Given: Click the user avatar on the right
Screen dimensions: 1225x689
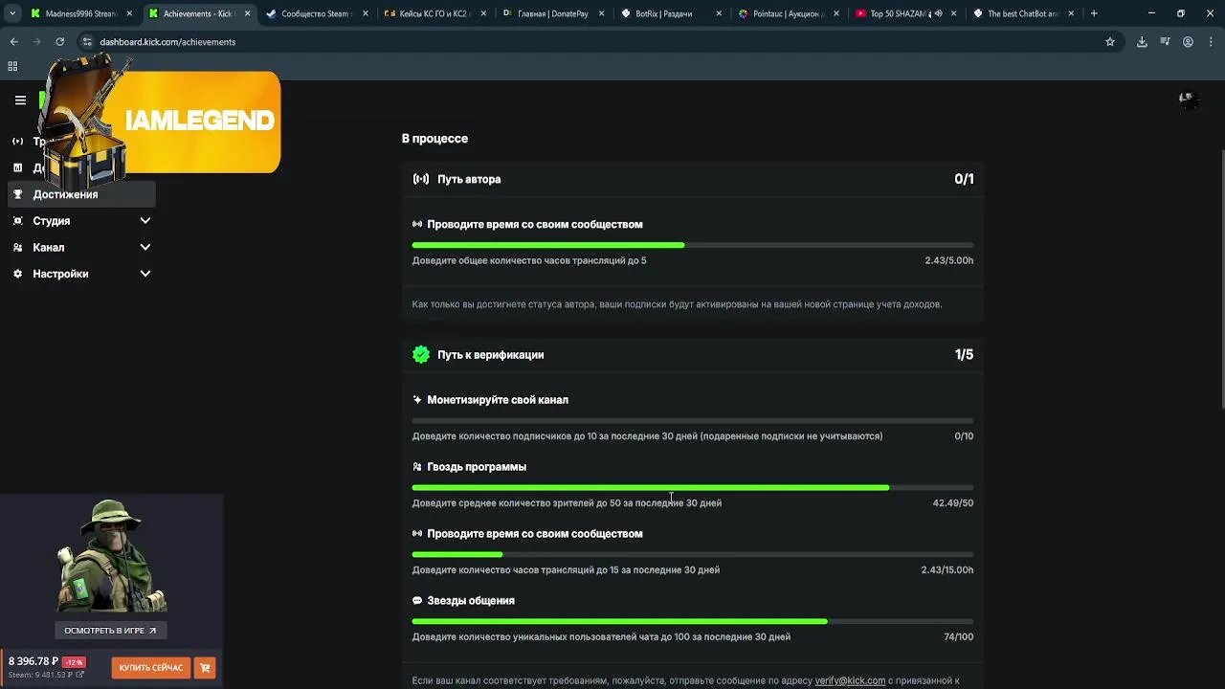Looking at the screenshot, I should pos(1188,100).
